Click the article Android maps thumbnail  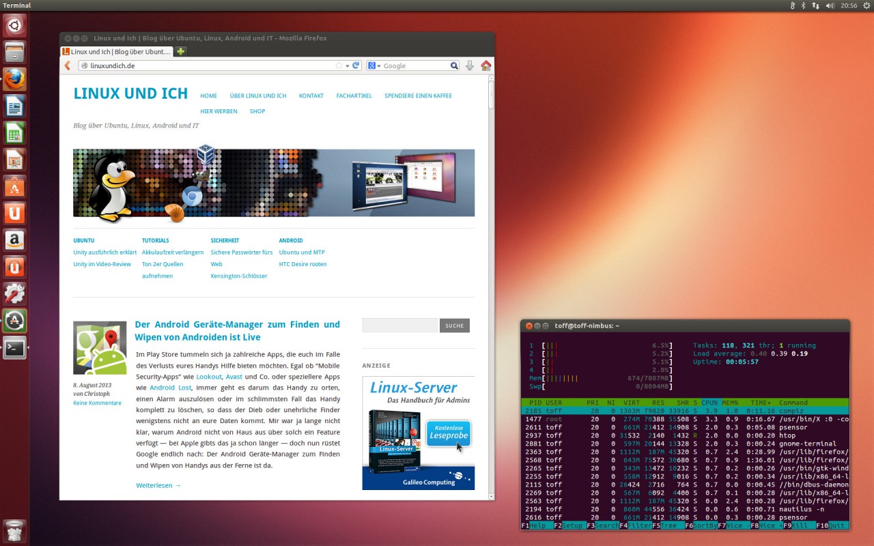(x=100, y=348)
